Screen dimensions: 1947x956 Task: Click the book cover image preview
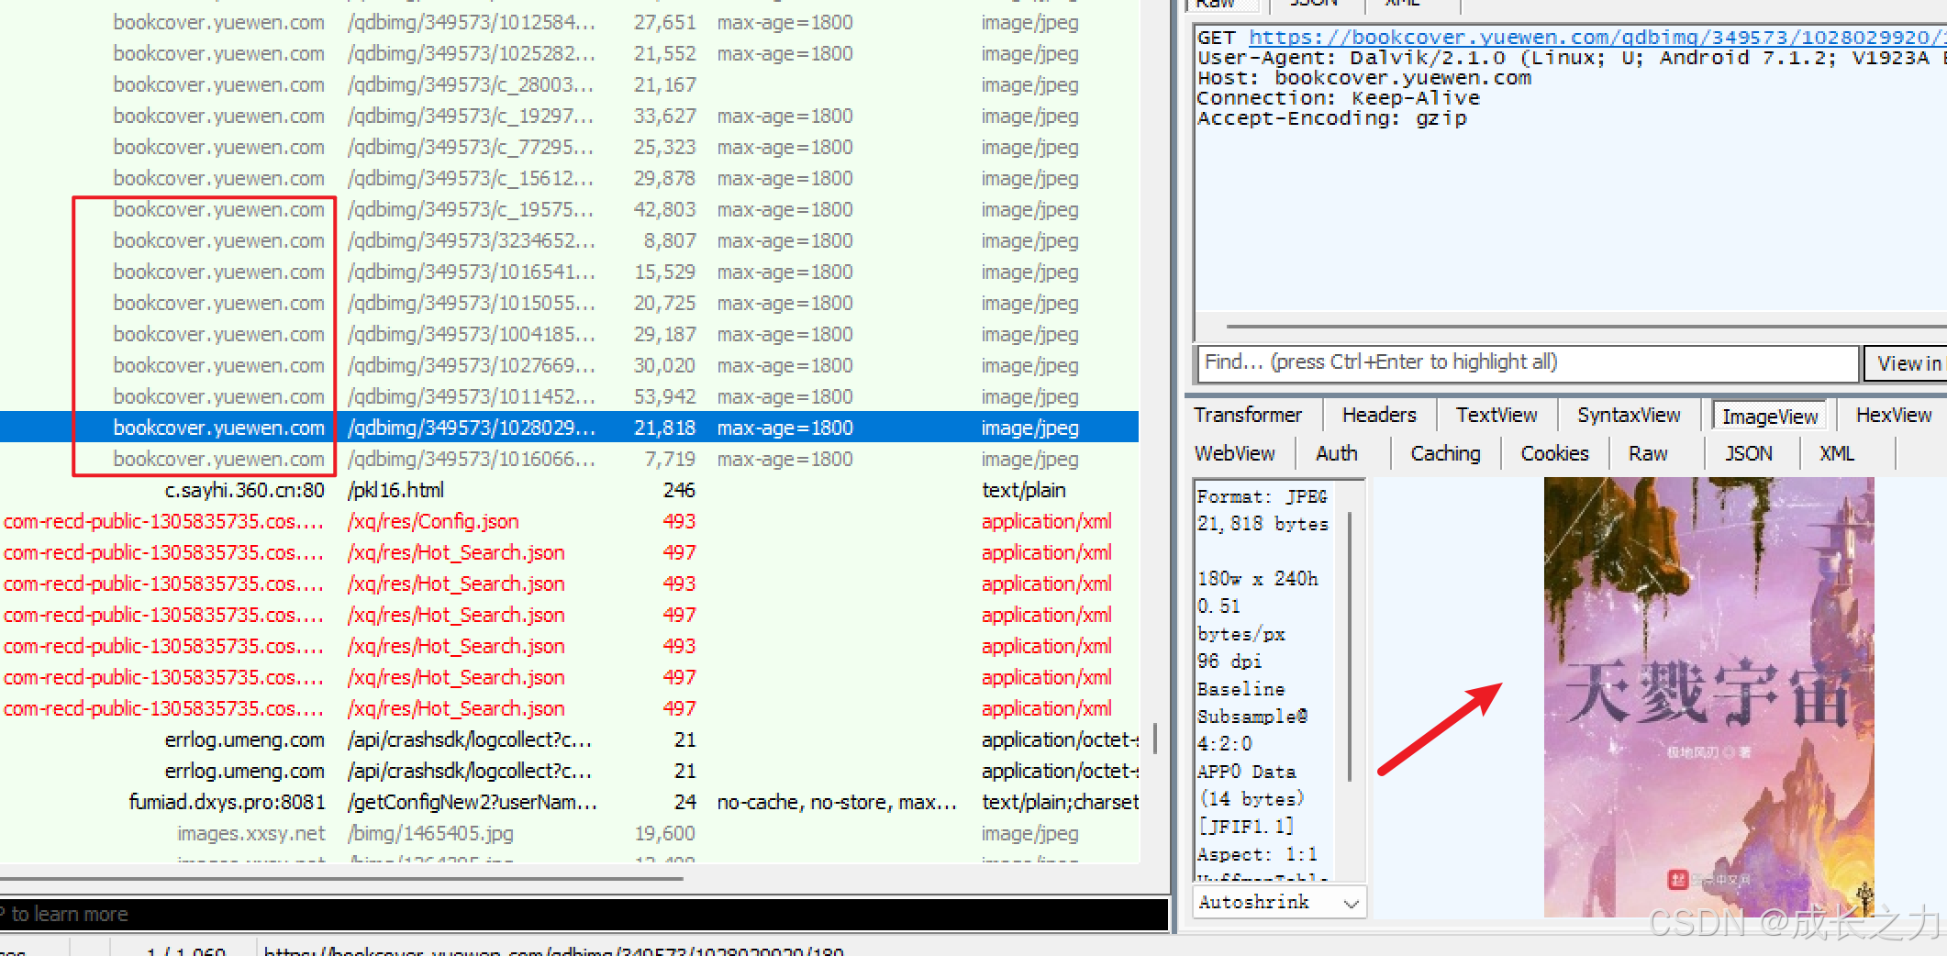pyautogui.click(x=1708, y=697)
